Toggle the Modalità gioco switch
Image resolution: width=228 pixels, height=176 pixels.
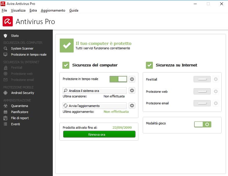pos(203,124)
